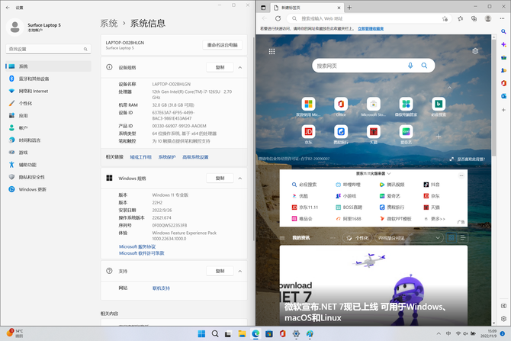This screenshot has width=511, height=341.
Task: Click the Edge page vertical scrollbar
Action: click(493, 98)
